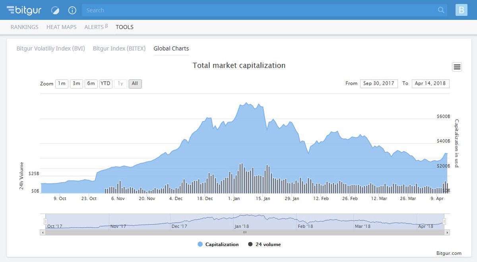Image resolution: width=477 pixels, height=262 pixels.
Task: Click the B profile avatar in the top bar
Action: [x=461, y=10]
